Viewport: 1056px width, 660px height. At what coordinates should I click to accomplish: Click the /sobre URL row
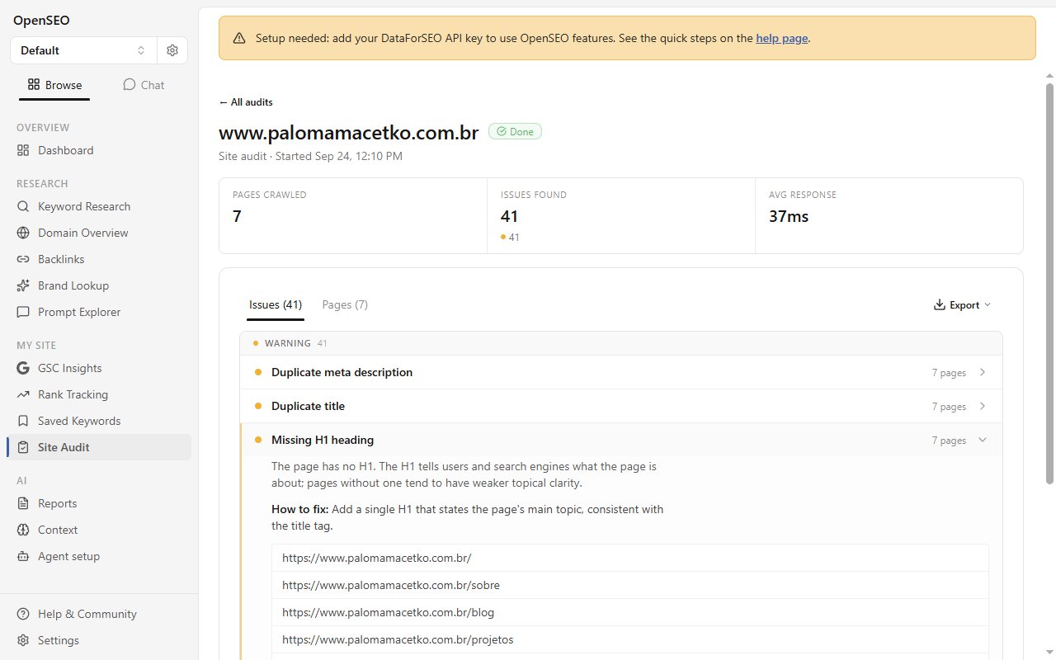point(629,585)
